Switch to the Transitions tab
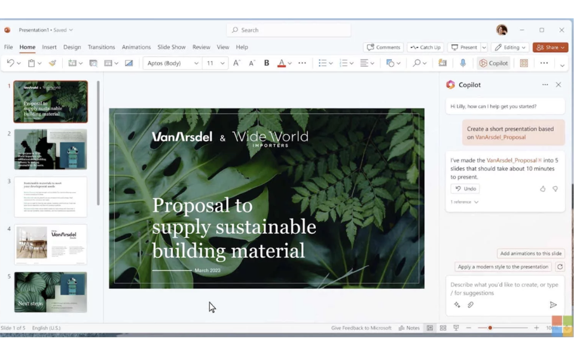The image size is (574, 358). 102,47
